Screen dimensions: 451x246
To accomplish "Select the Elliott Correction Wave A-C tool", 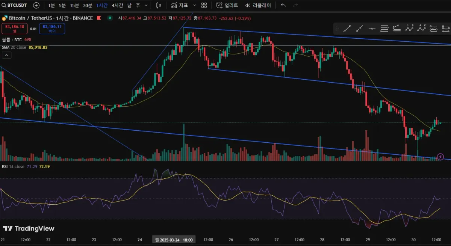I will tap(421, 28).
